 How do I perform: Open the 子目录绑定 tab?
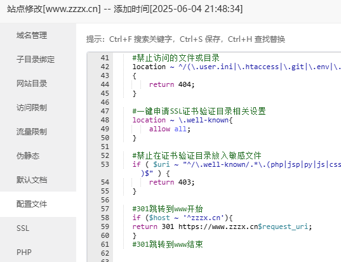click(36, 59)
